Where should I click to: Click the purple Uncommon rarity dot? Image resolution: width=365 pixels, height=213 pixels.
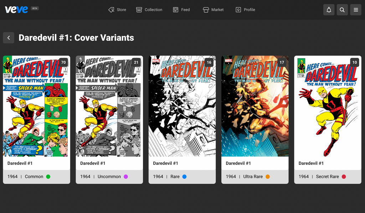pyautogui.click(x=126, y=177)
